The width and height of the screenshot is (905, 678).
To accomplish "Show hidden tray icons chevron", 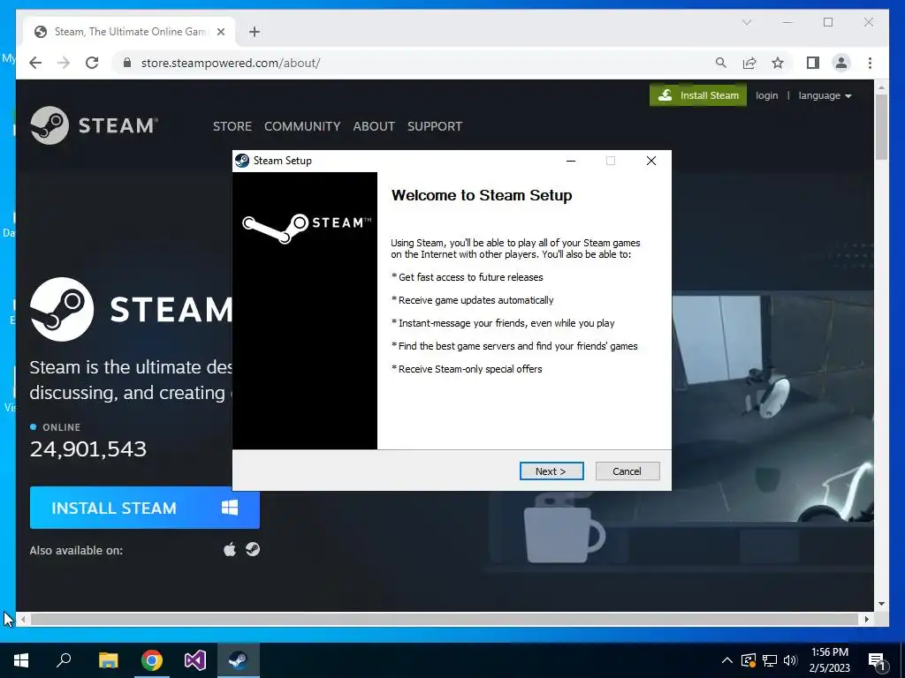I will [x=727, y=660].
